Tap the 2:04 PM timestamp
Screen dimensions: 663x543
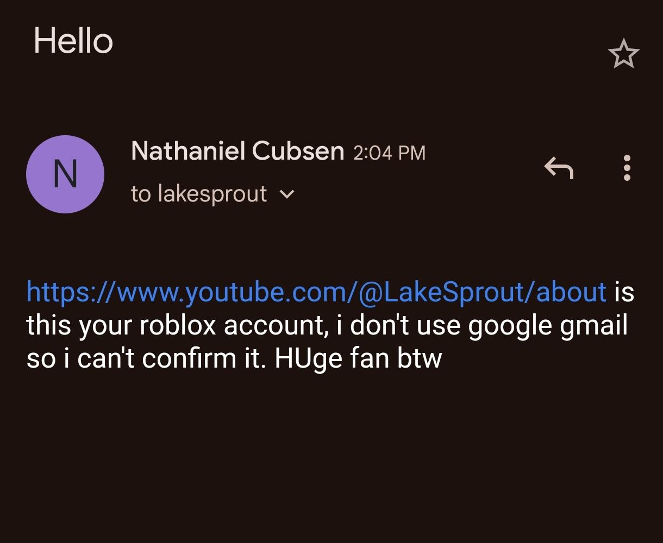389,153
